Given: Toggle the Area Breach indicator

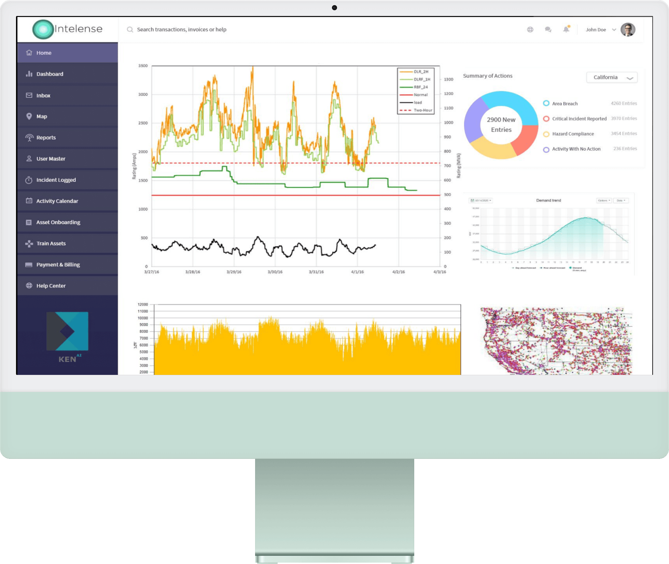Looking at the screenshot, I should click(545, 103).
